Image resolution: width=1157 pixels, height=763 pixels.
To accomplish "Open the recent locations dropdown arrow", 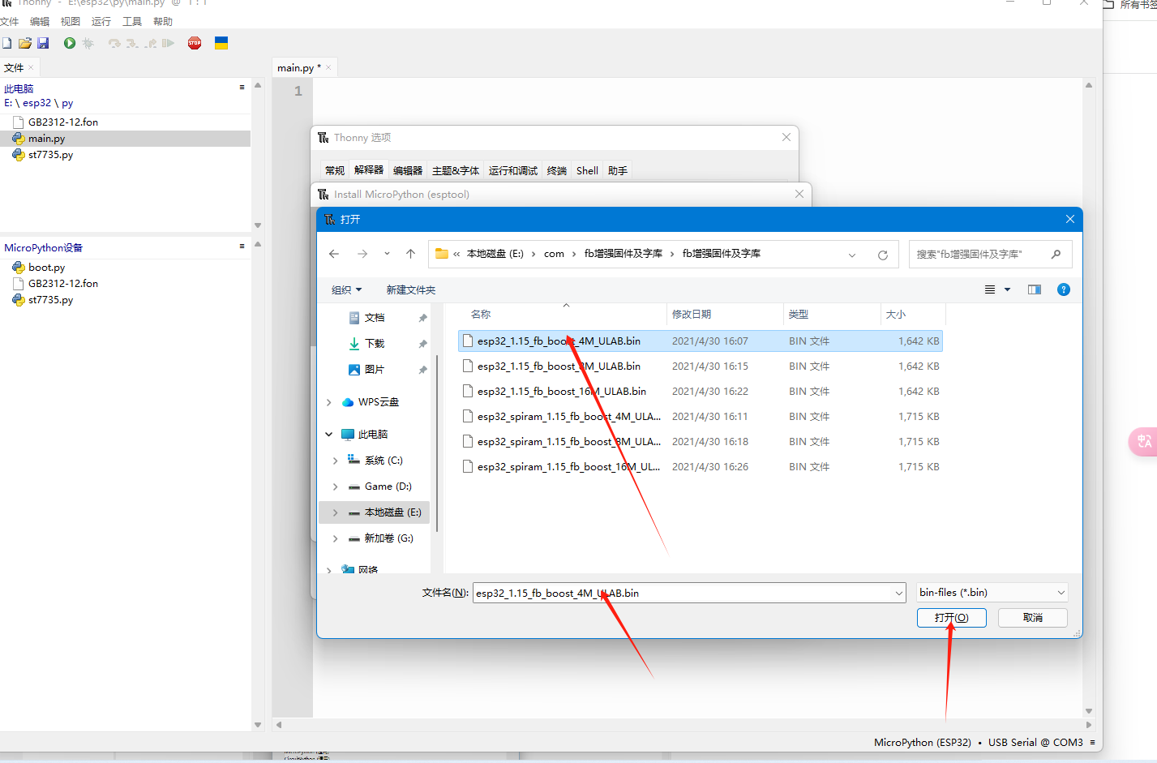I will (x=387, y=254).
